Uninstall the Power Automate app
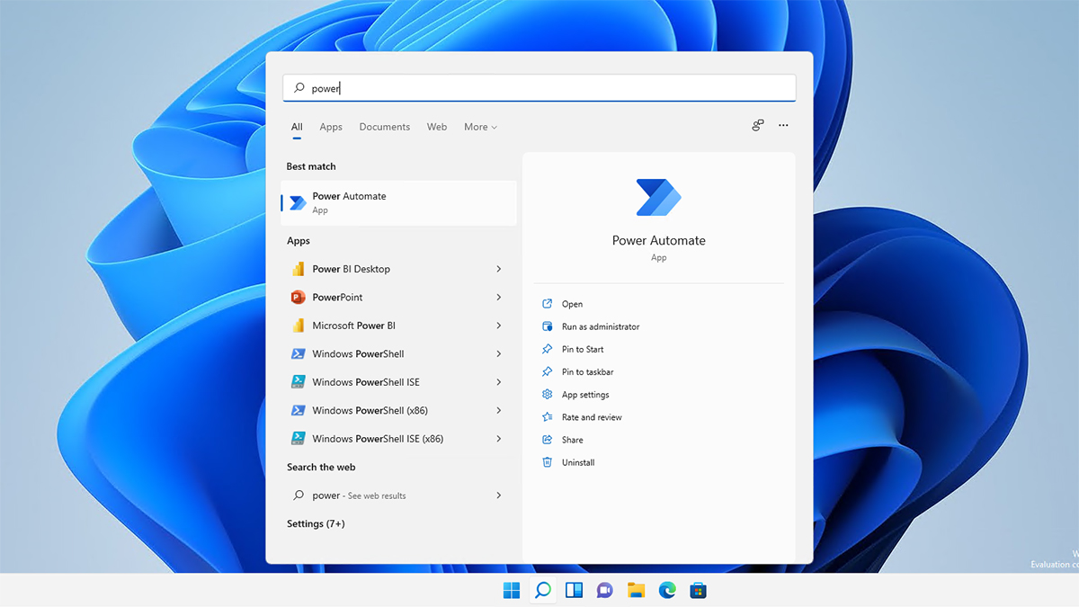The width and height of the screenshot is (1079, 607). [580, 461]
